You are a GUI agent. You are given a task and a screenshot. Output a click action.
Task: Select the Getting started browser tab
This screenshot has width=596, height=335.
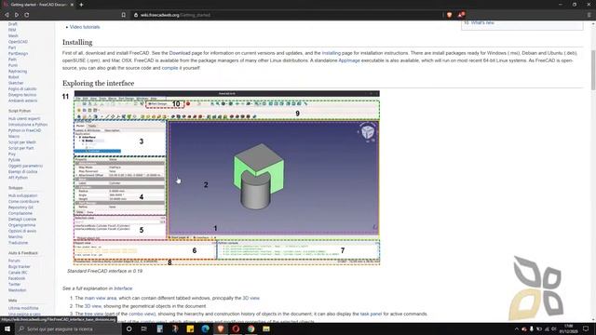38,5
